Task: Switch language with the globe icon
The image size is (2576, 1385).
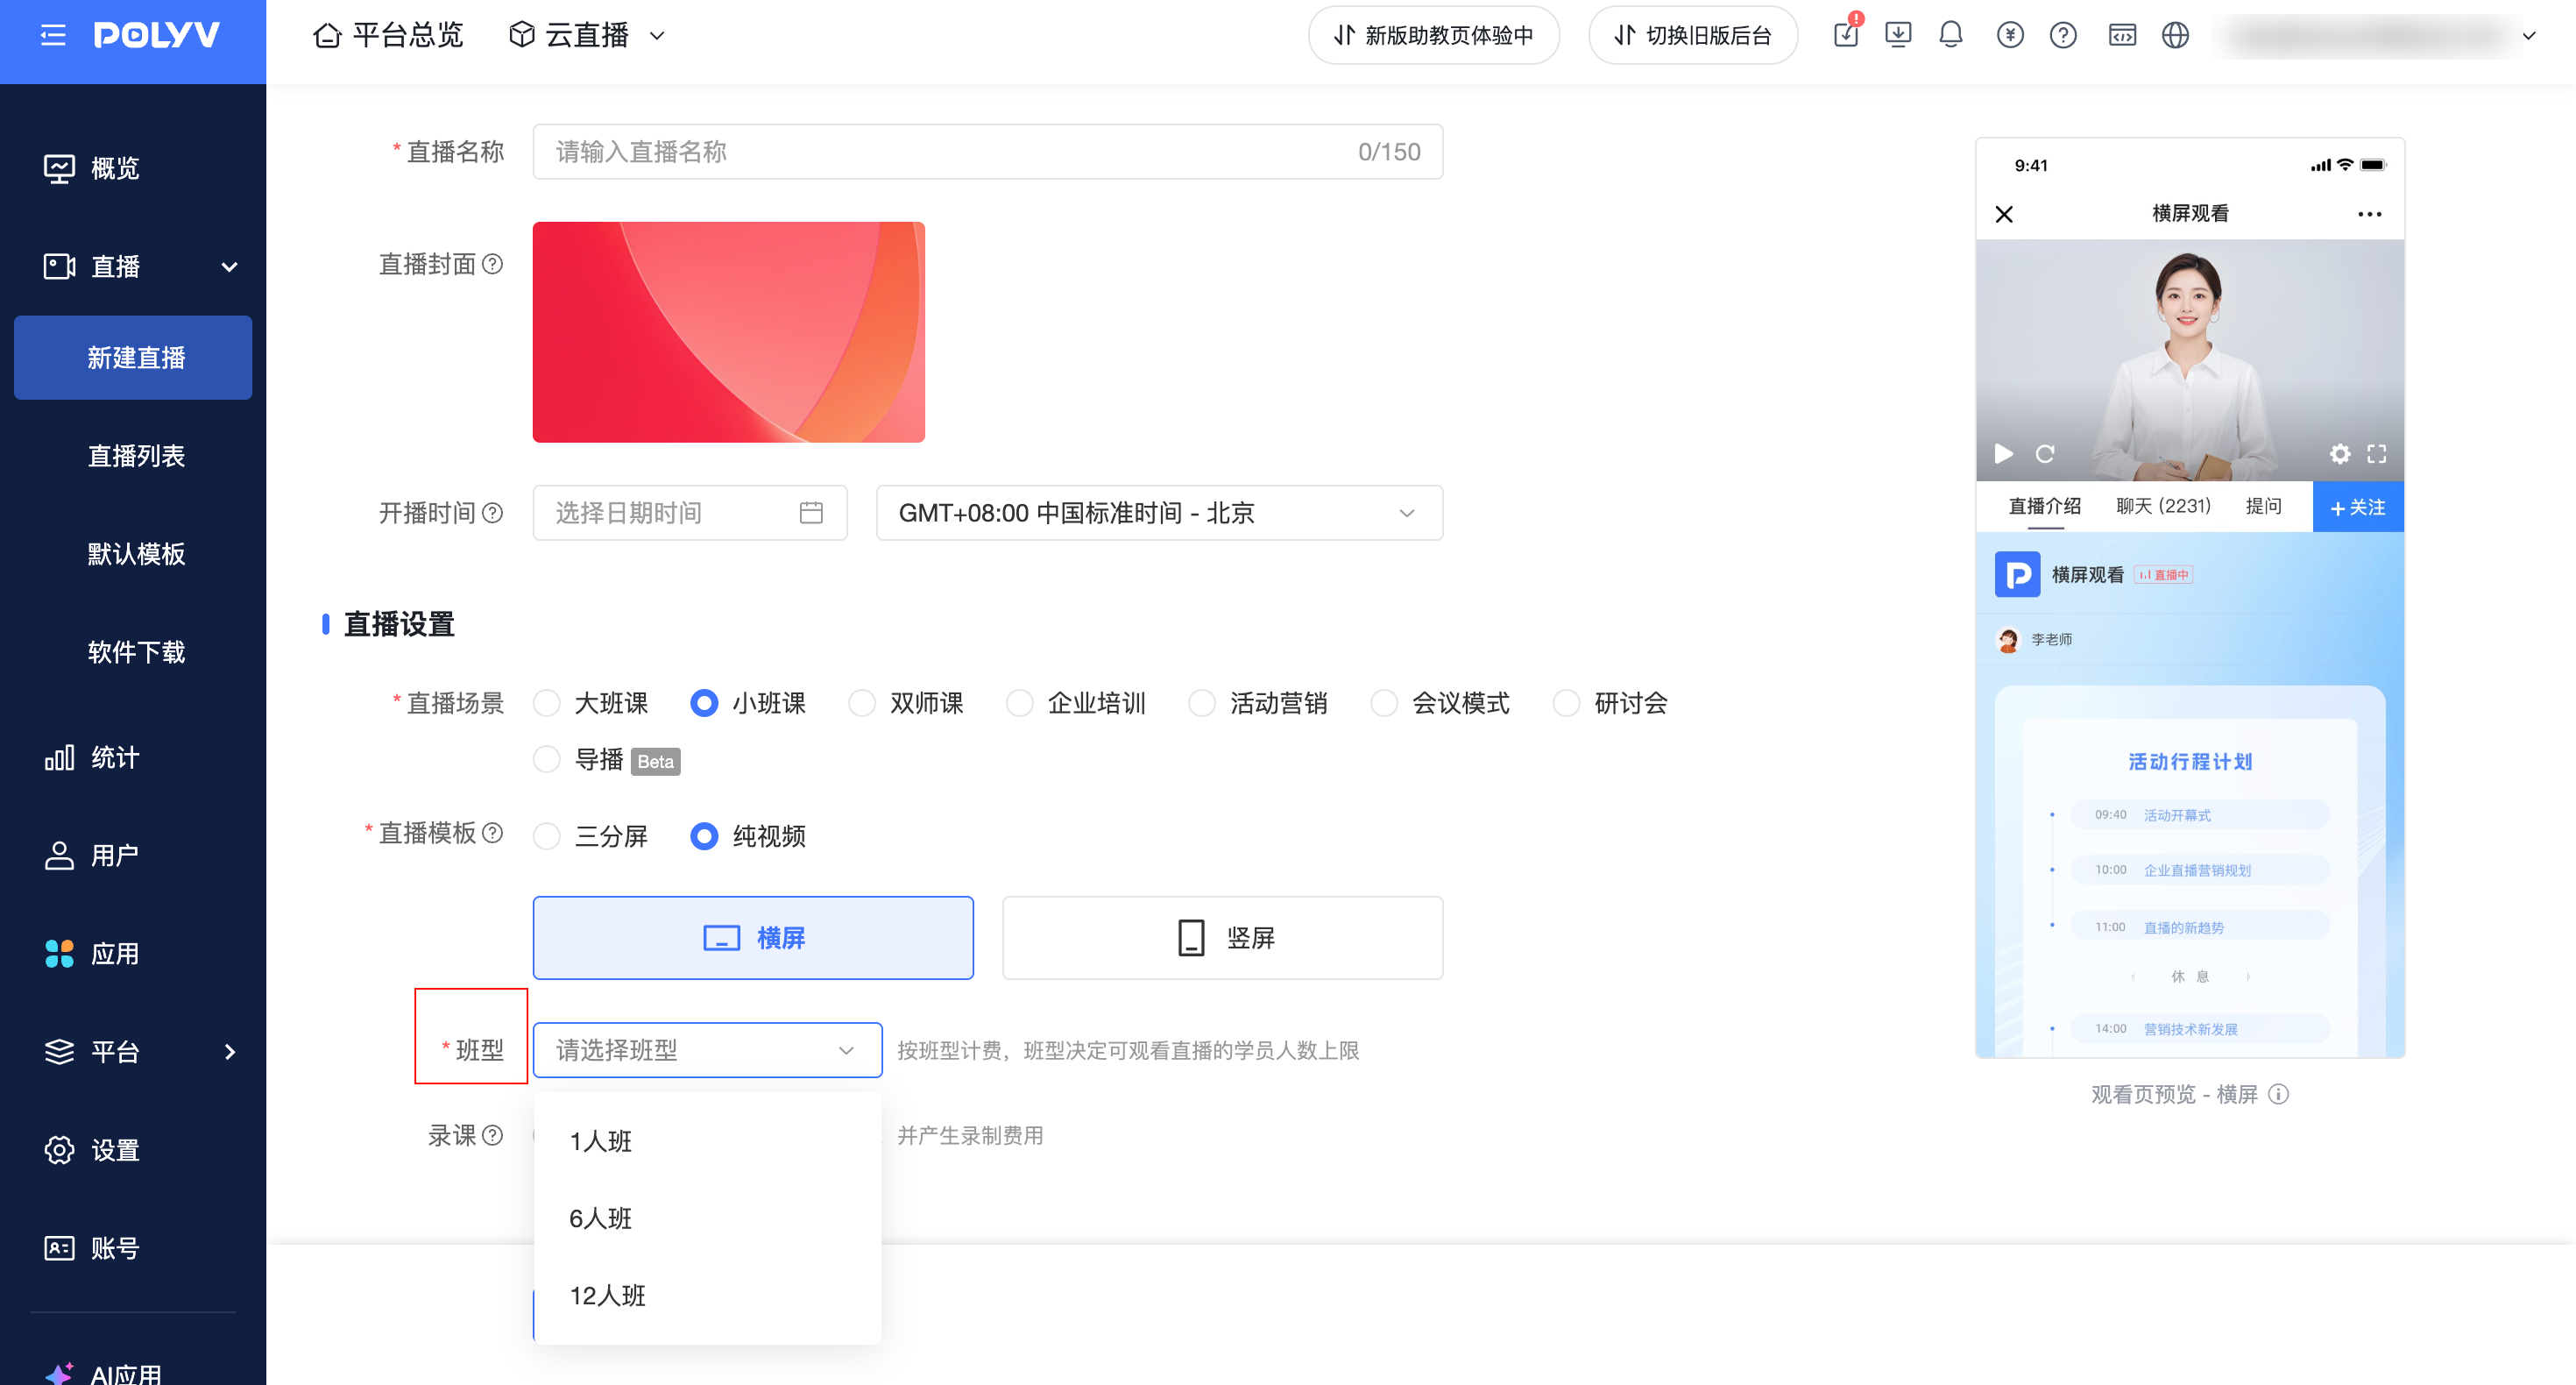Action: (x=2175, y=35)
